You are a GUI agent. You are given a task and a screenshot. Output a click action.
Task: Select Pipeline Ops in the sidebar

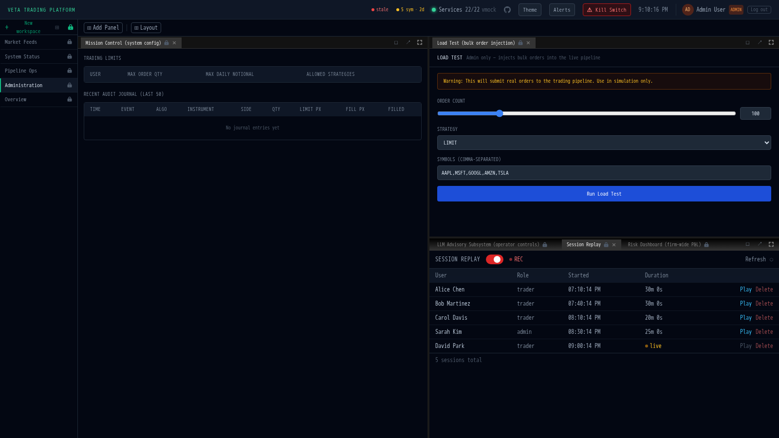[21, 71]
